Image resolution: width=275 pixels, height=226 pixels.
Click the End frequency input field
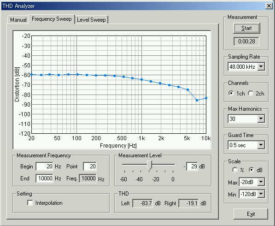44,178
